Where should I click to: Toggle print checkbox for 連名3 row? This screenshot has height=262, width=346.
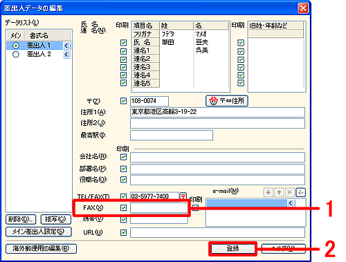[x=124, y=67]
